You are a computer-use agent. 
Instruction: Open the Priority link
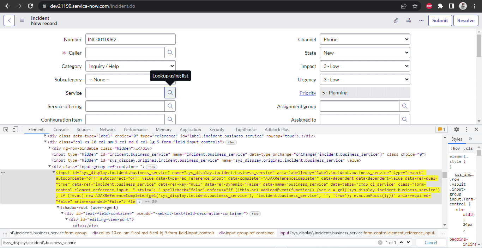pos(307,93)
